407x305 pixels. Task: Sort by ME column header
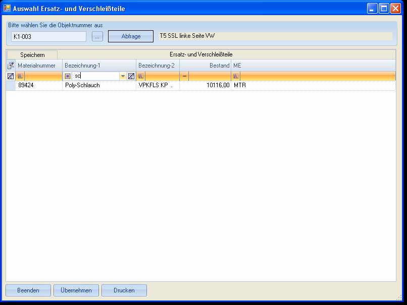(x=313, y=66)
